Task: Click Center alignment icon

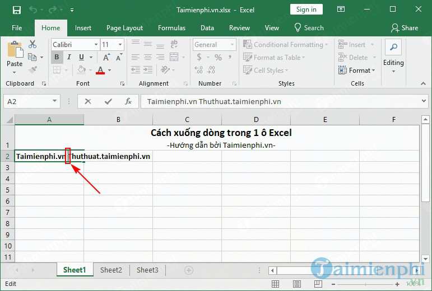Action: pos(148,57)
